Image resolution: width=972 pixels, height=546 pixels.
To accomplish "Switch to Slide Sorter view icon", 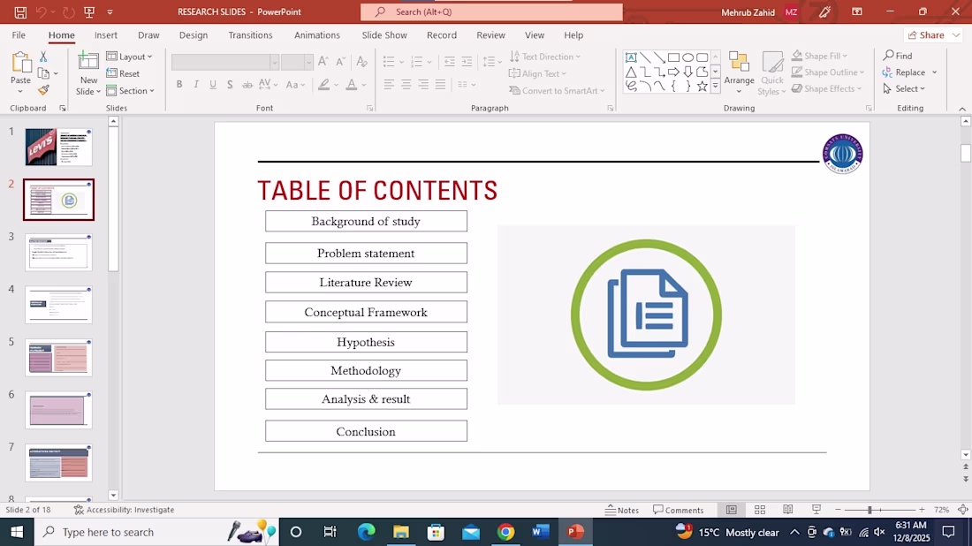I will 760,510.
